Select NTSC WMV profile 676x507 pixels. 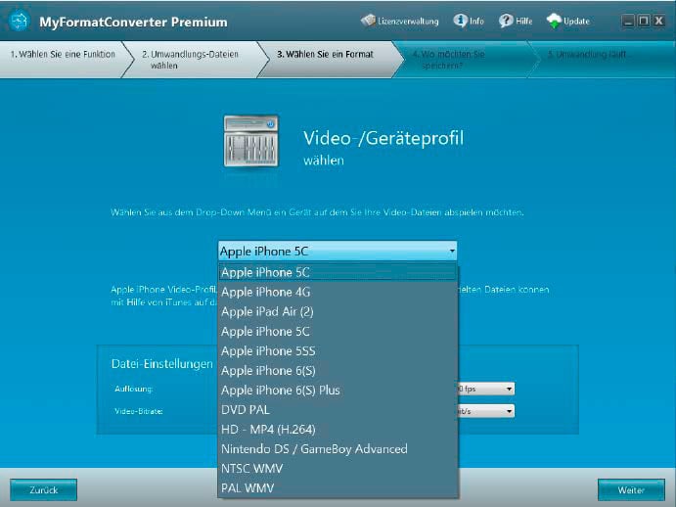(338, 469)
